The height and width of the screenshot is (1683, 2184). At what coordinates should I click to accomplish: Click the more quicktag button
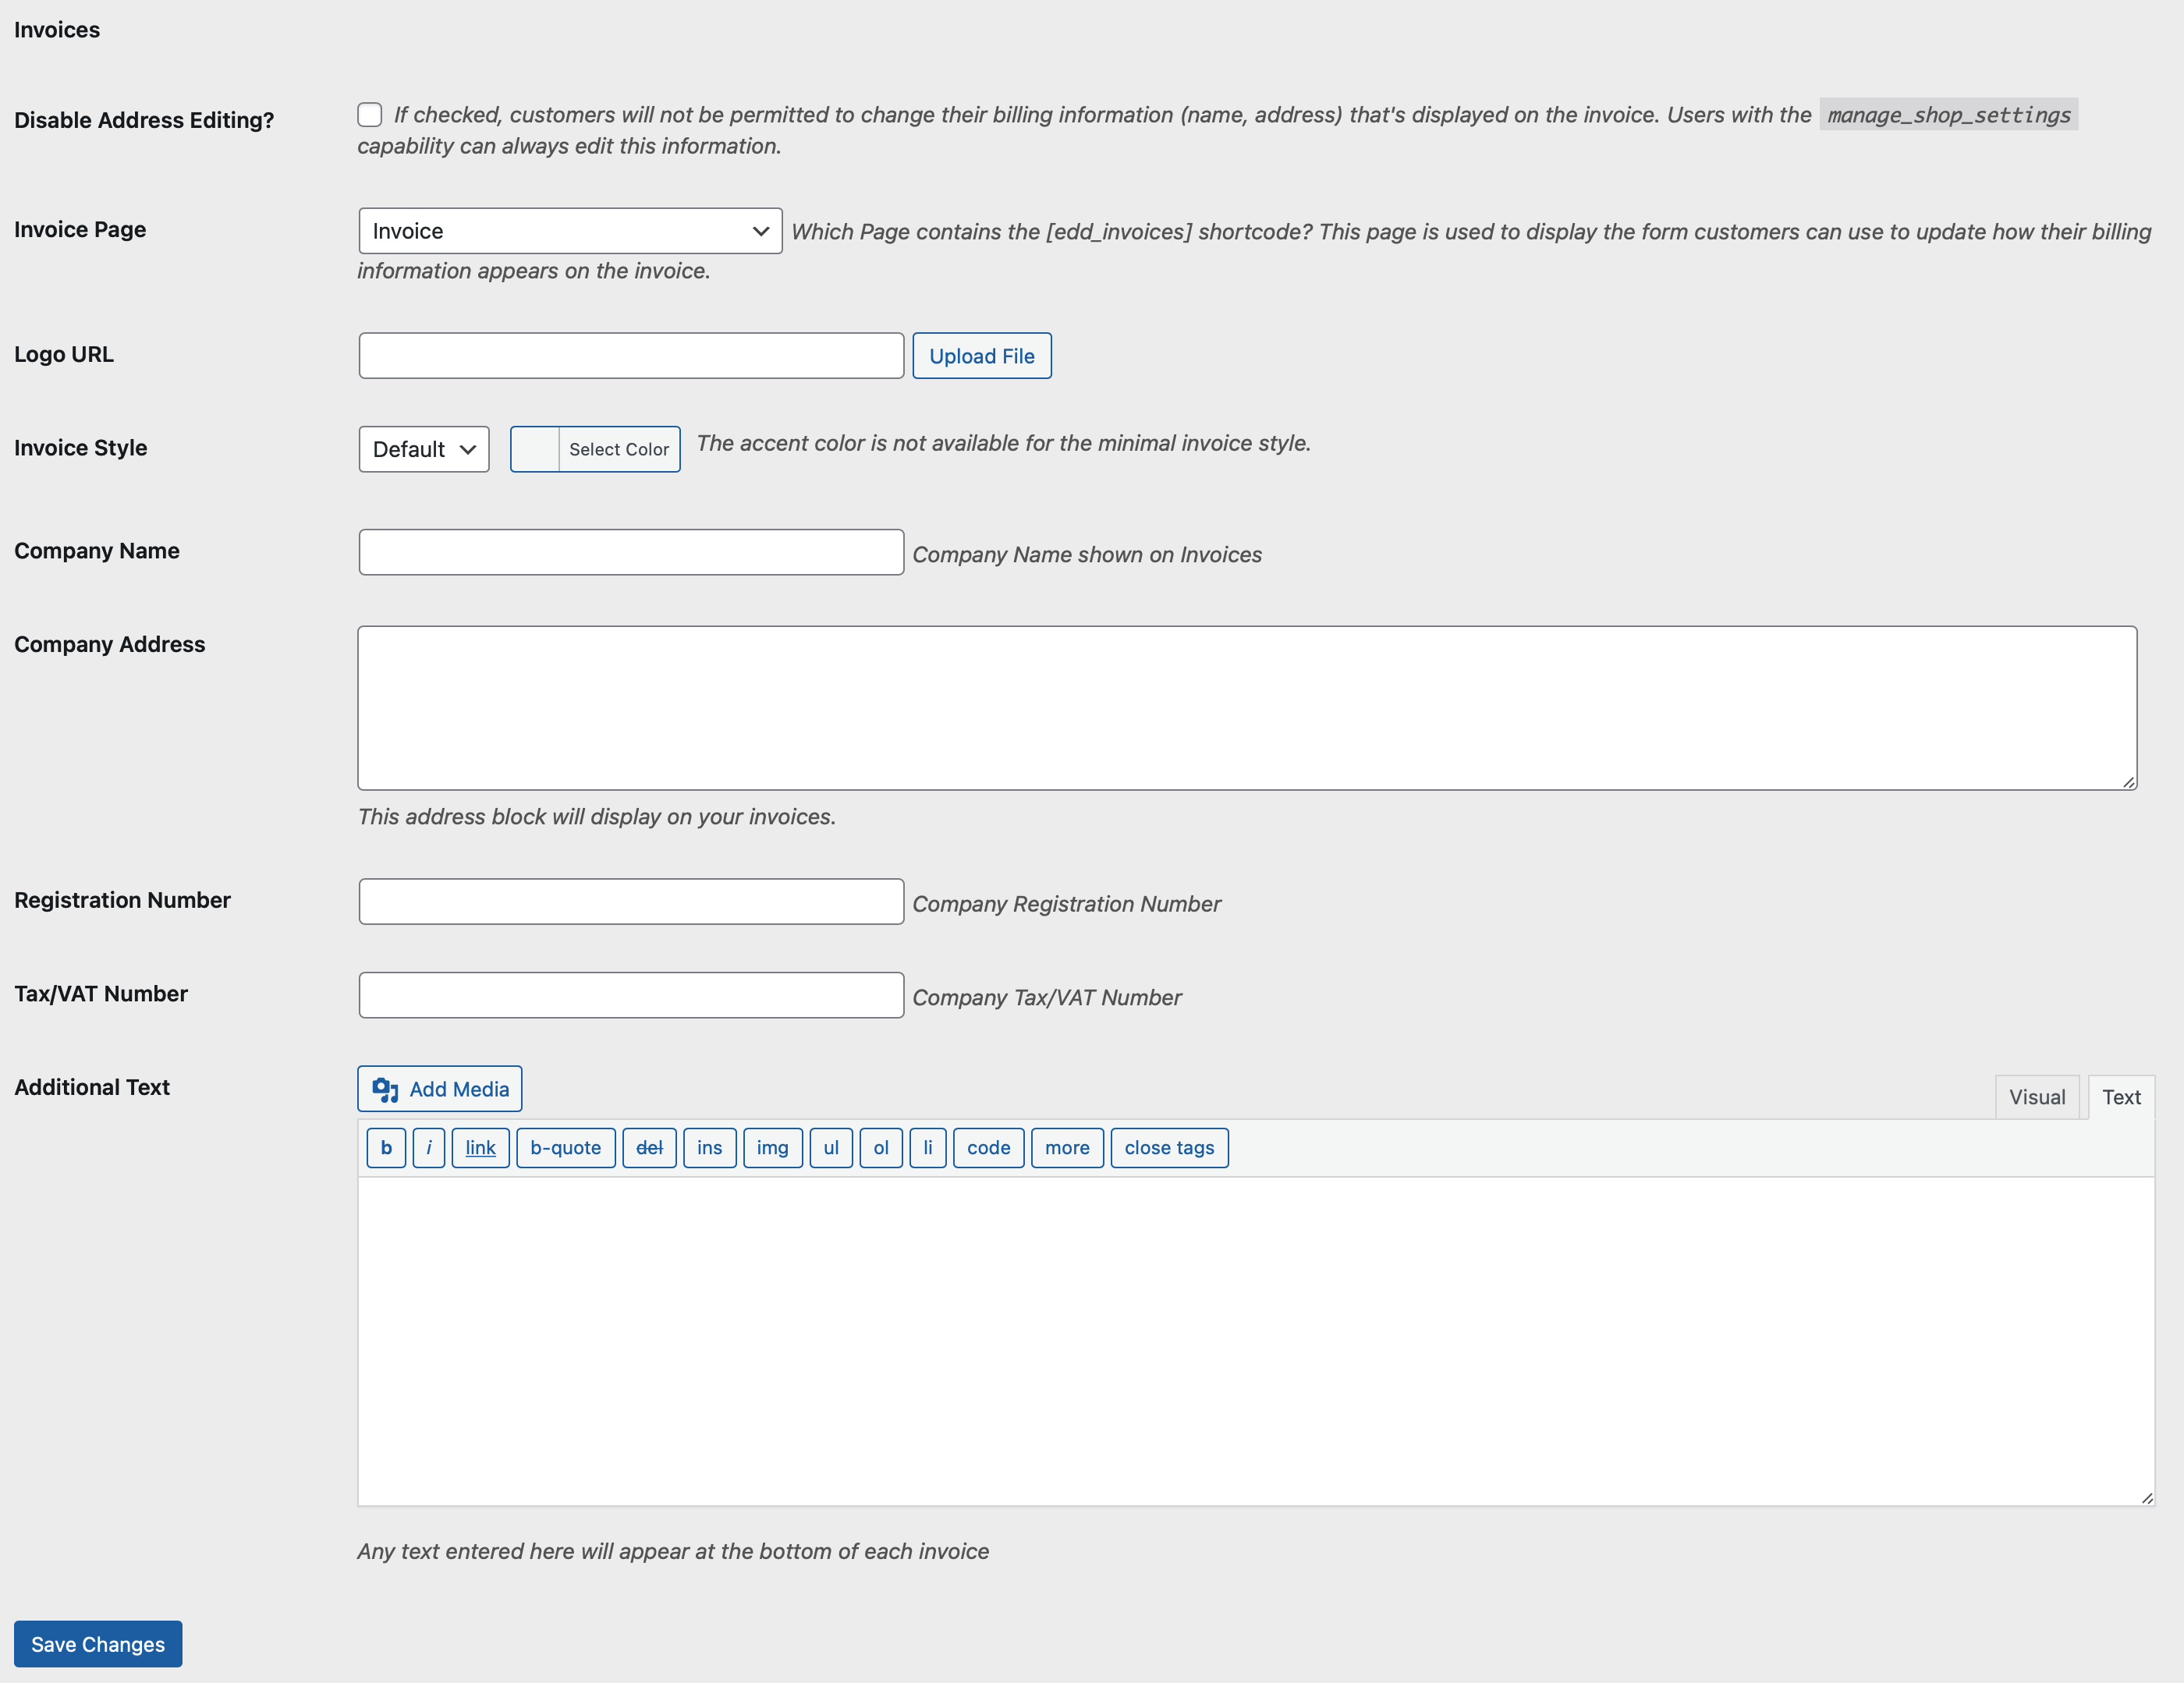(1067, 1148)
